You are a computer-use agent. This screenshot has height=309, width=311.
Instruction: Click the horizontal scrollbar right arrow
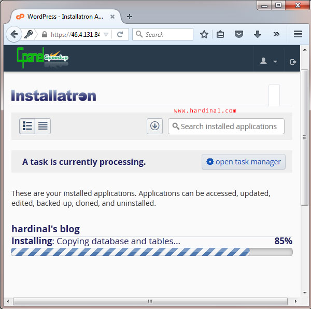coord(296,301)
